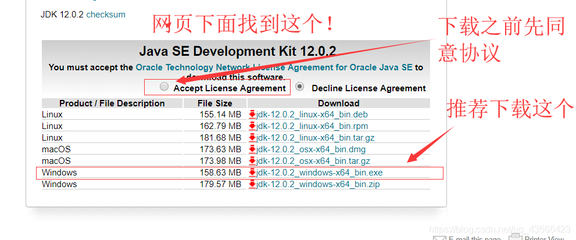Click the 173.98 MB file size cell

pyautogui.click(x=215, y=161)
